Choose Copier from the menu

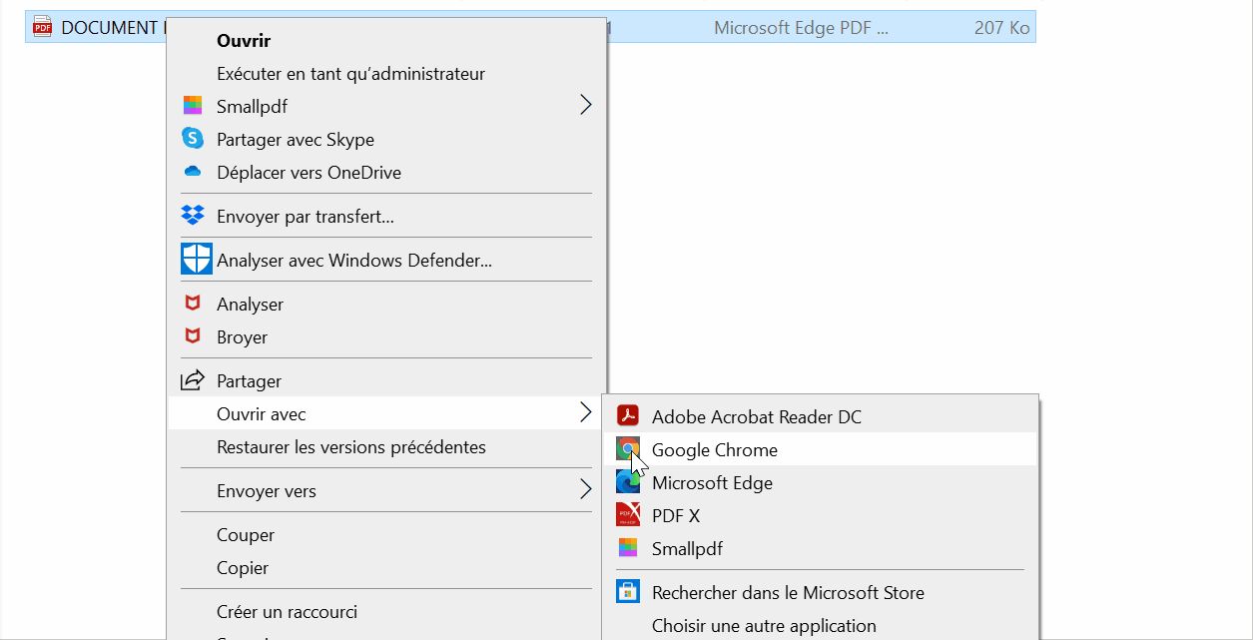[x=387, y=568]
